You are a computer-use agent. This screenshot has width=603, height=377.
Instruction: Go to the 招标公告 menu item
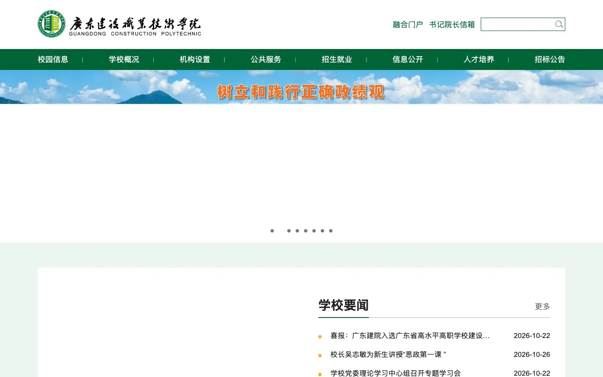coord(550,59)
